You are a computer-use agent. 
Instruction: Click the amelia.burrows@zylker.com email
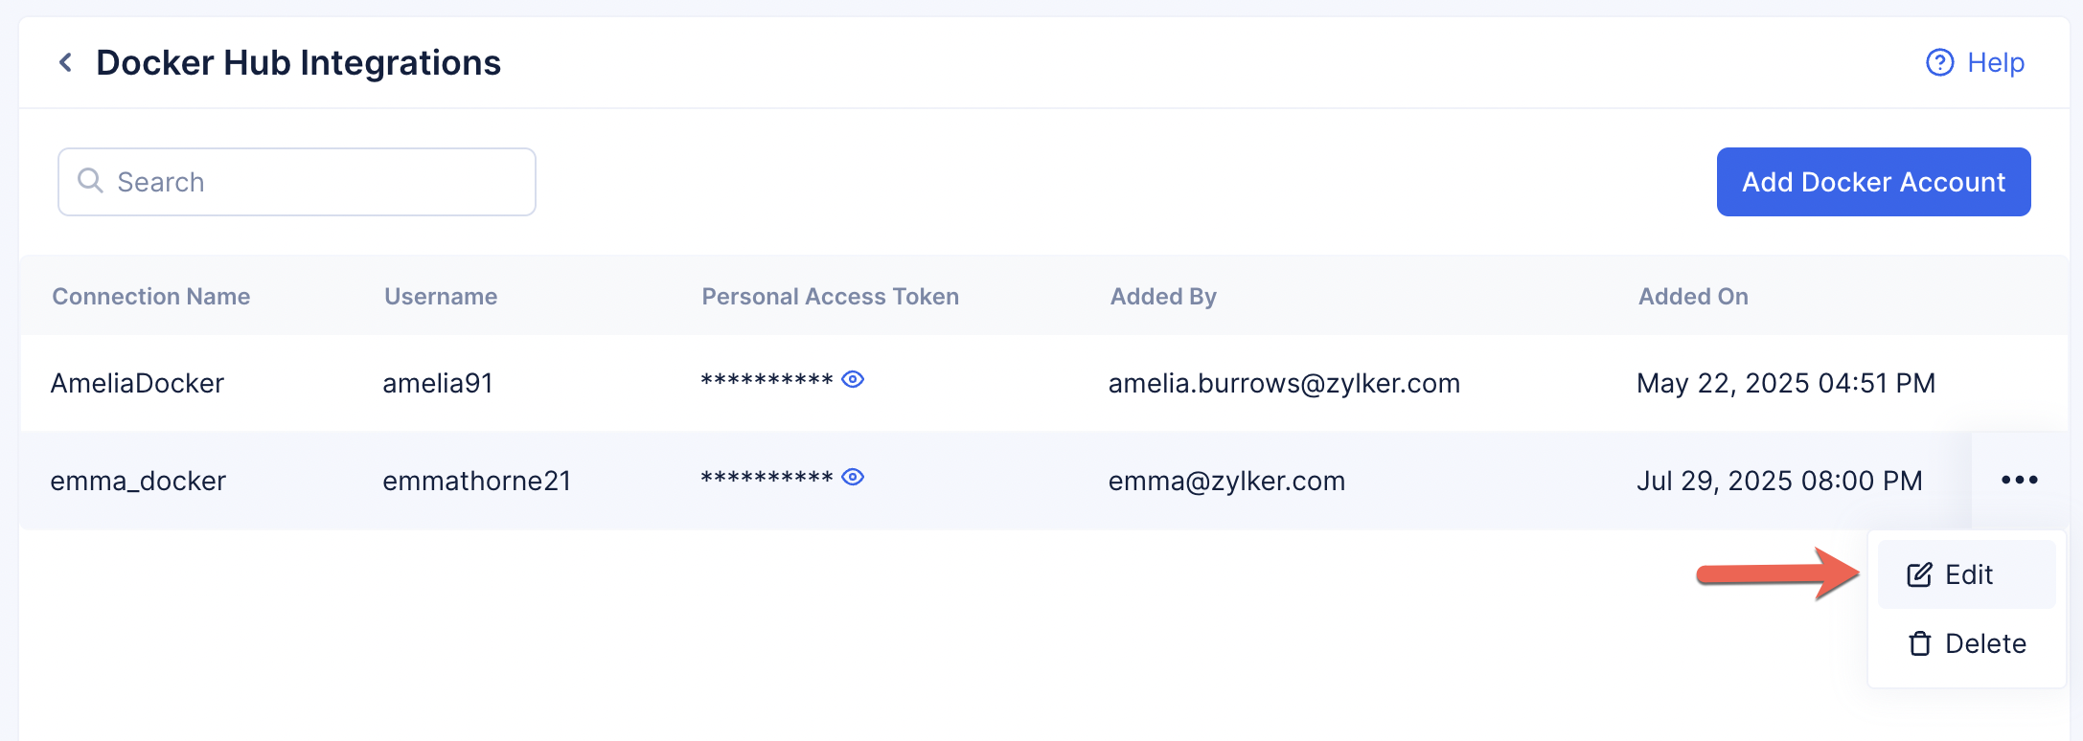[x=1284, y=384]
